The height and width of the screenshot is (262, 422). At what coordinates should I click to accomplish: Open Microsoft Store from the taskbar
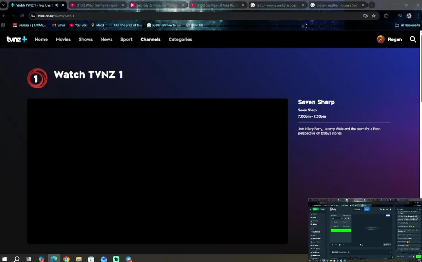pos(91,259)
